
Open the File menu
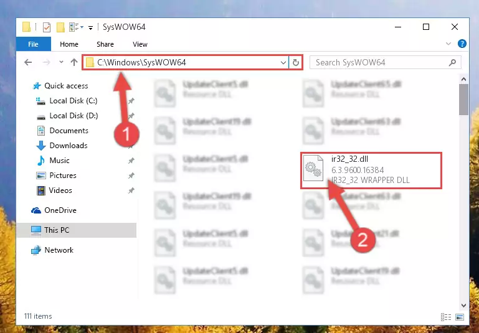coord(33,44)
